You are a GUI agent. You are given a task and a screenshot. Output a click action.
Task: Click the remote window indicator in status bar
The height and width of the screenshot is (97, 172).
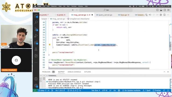[35, 91]
